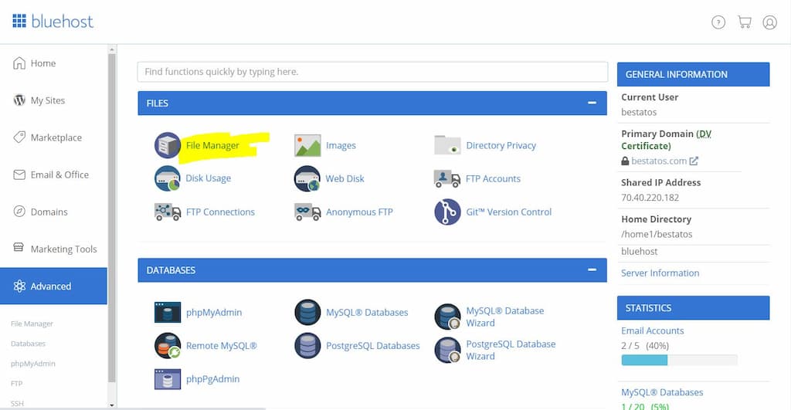Open the Email Accounts statistics link
Image resolution: width=791 pixels, height=410 pixels.
tap(652, 330)
